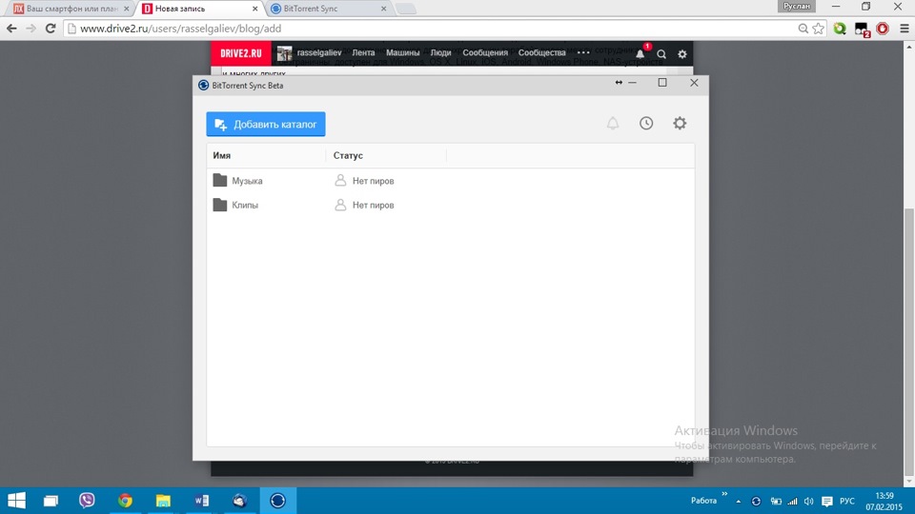Open the rasselgaliev profile link
Viewport: 915px width, 514px height.
[319, 53]
